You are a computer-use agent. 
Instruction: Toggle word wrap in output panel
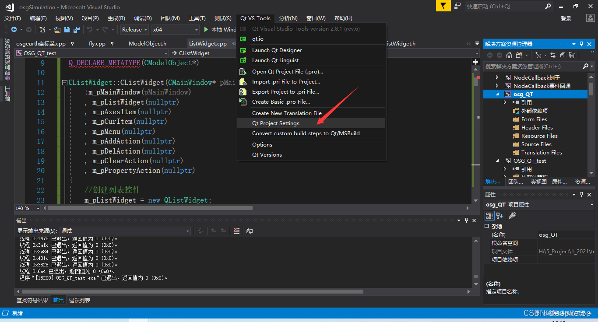[250, 231]
